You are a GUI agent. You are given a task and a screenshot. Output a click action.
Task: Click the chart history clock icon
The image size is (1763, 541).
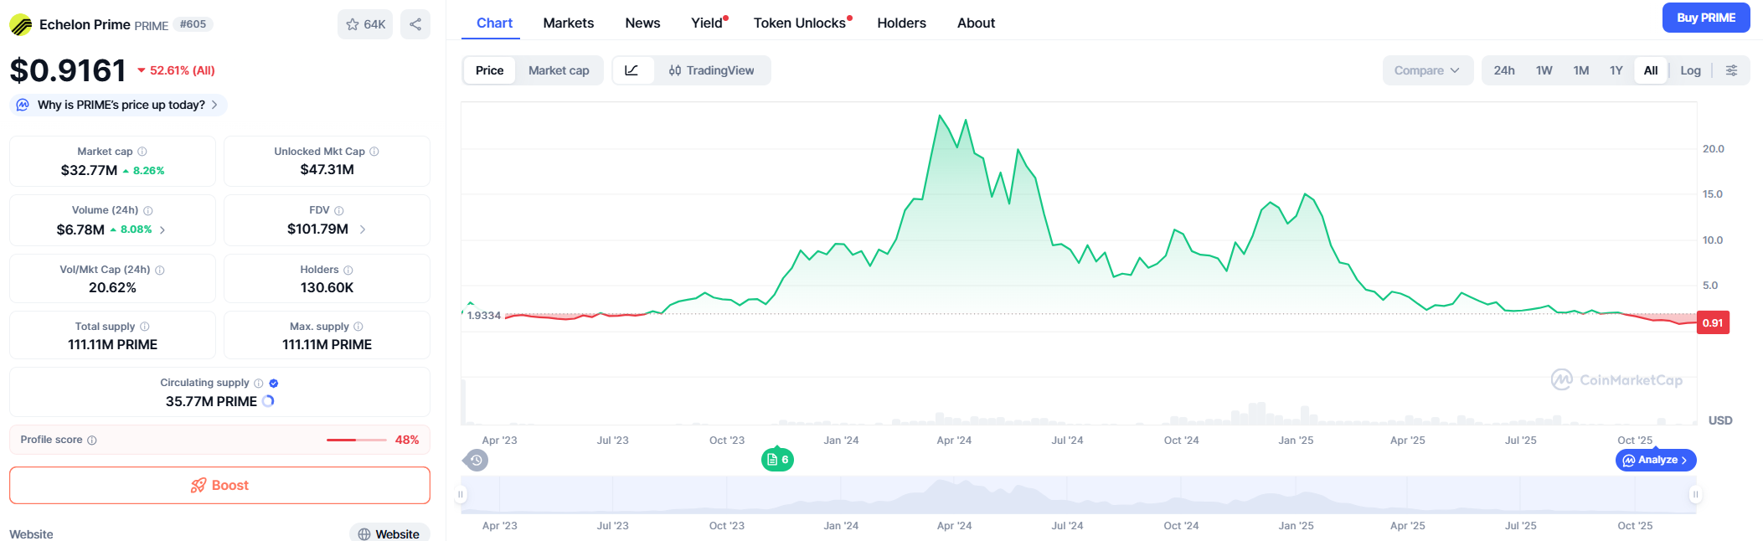click(x=476, y=460)
